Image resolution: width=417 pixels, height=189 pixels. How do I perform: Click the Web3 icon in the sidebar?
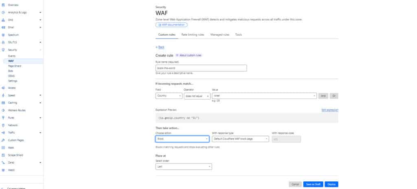tap(3, 170)
